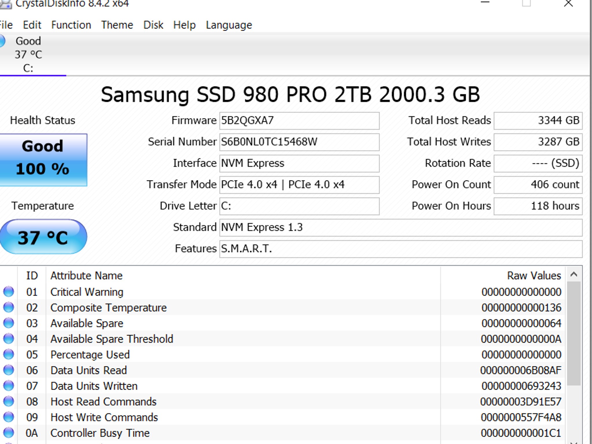Click raw value 0000000000000A
The image size is (592, 444).
tap(521, 339)
